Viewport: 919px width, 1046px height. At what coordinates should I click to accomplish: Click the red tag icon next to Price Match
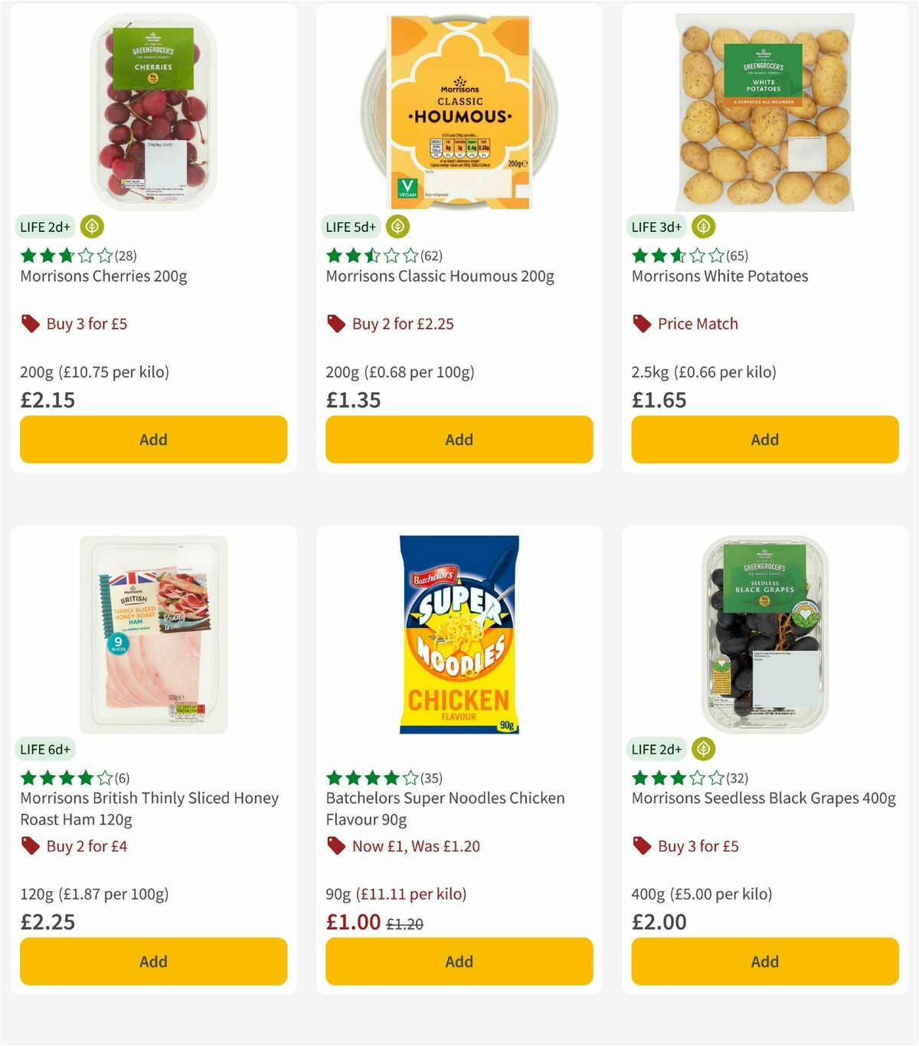[x=642, y=323]
